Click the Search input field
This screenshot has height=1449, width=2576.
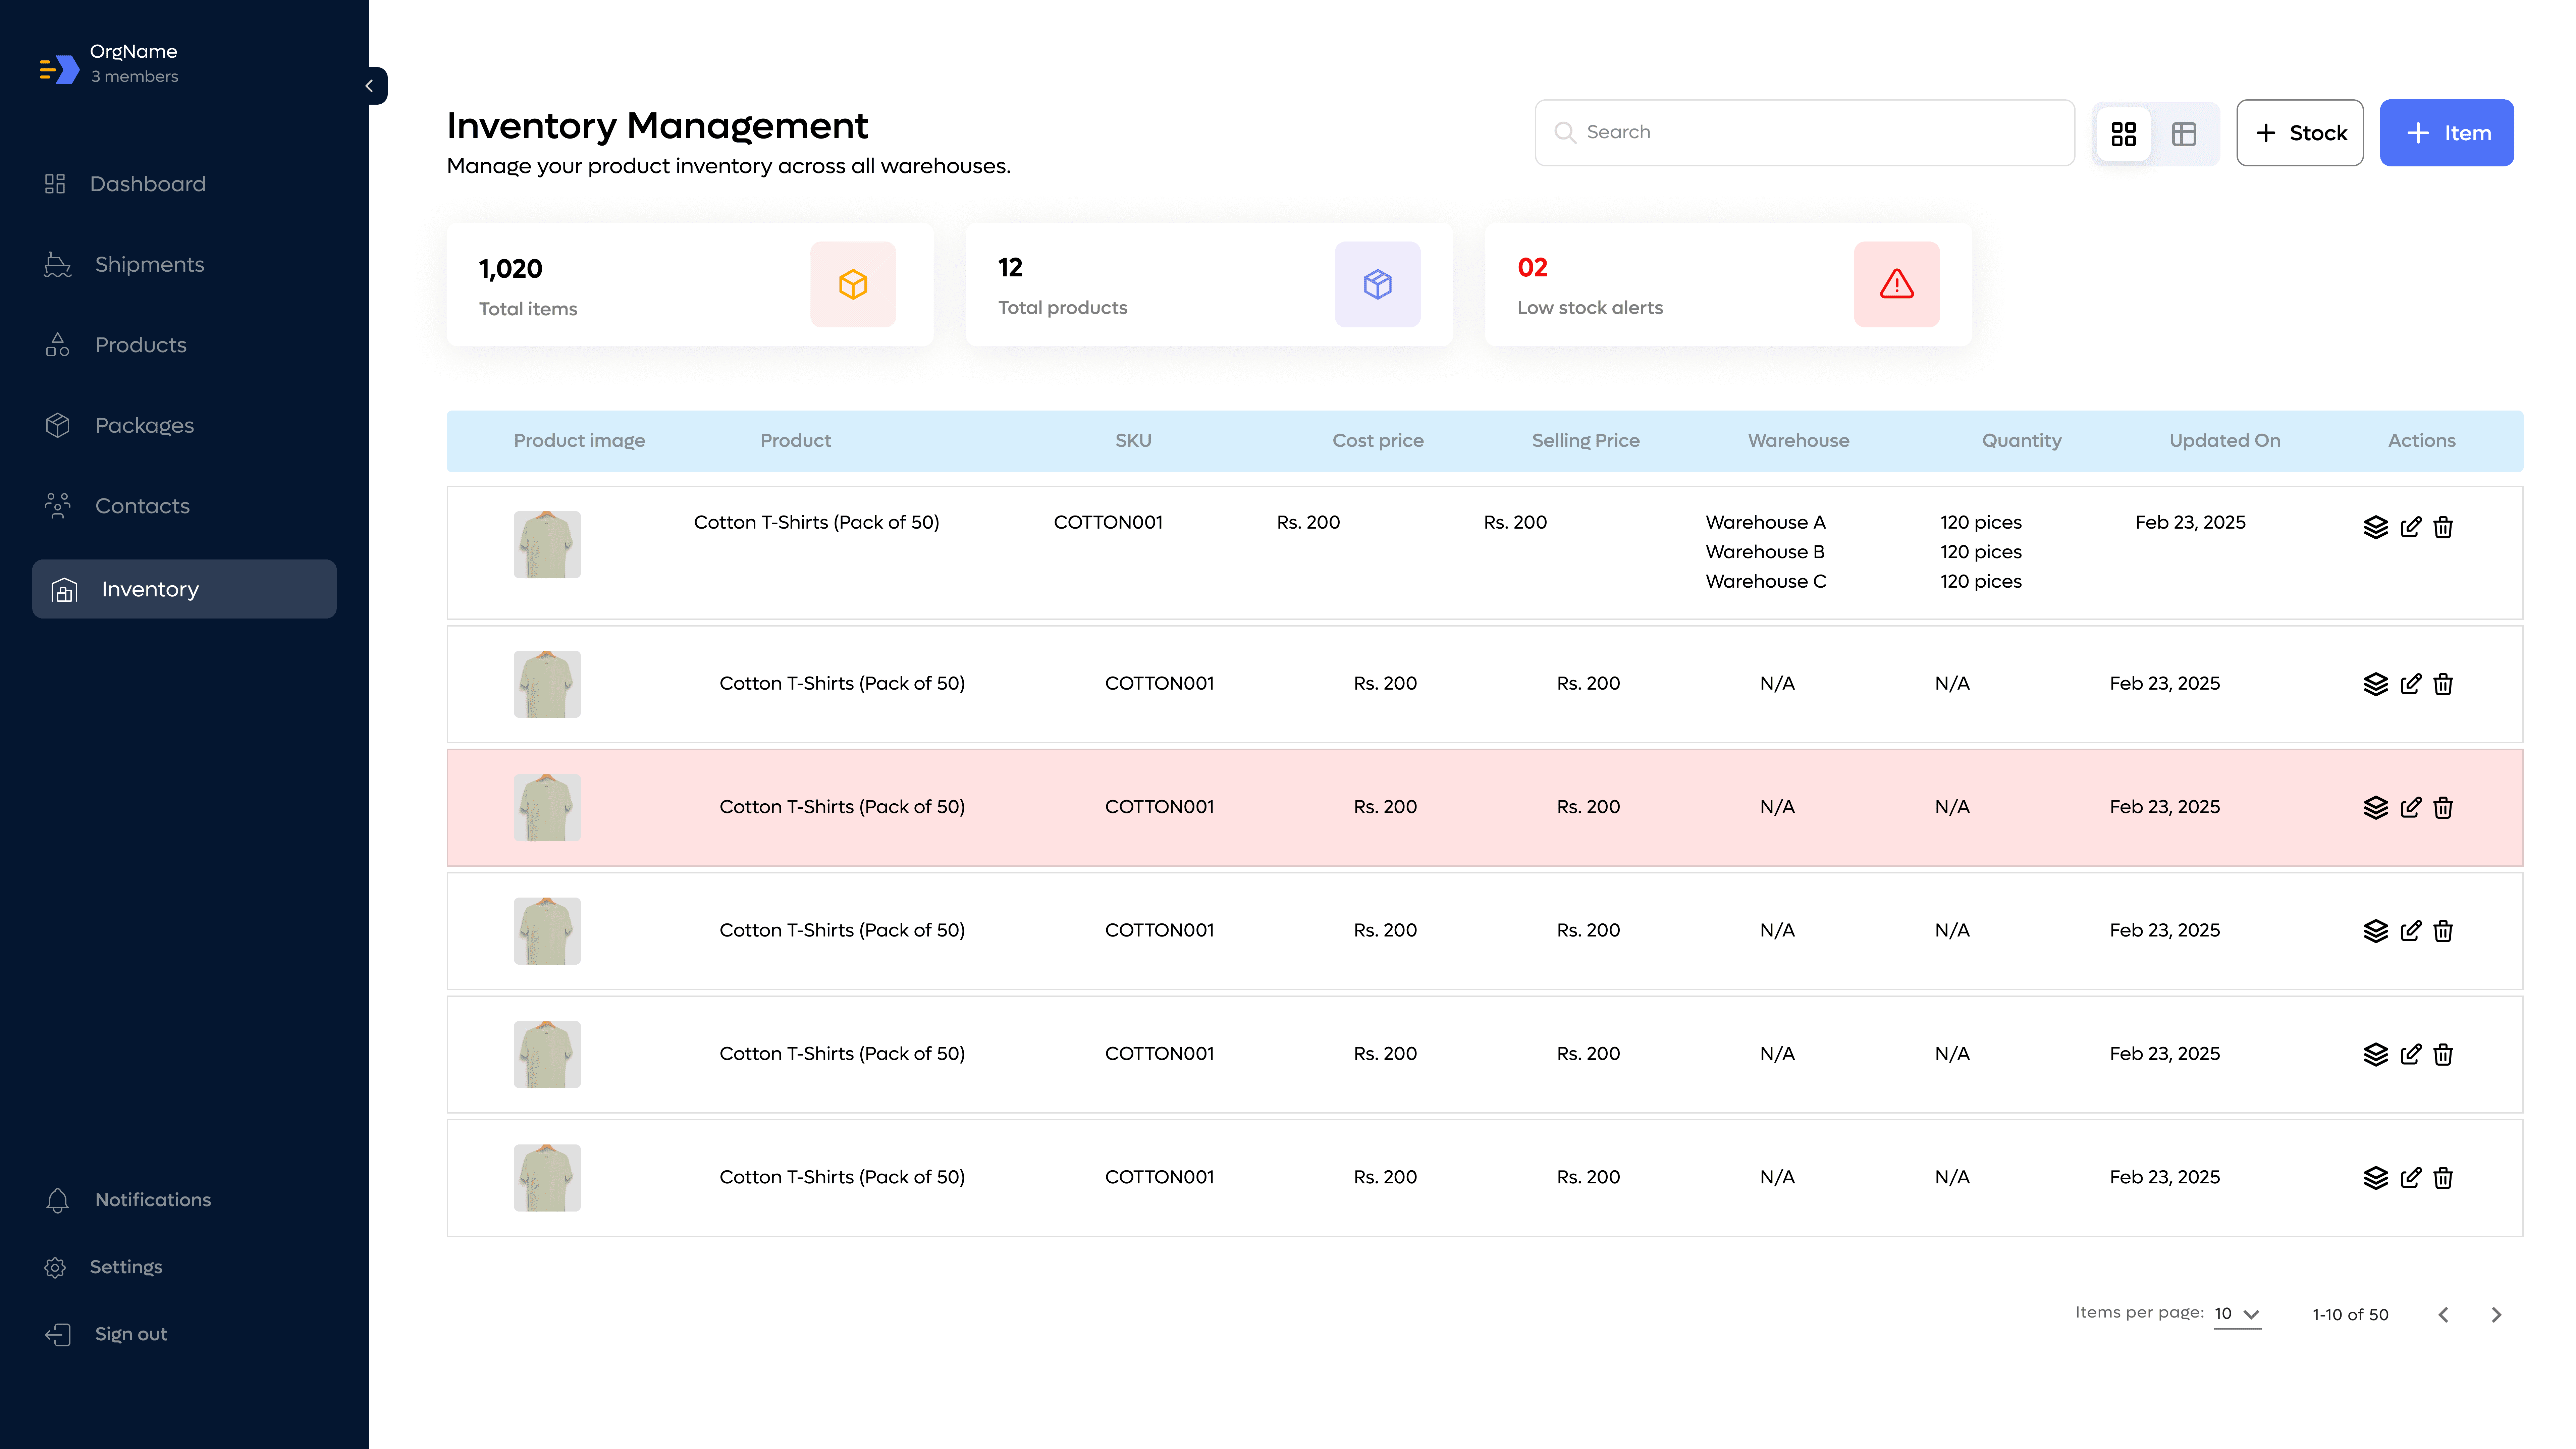tap(1805, 132)
